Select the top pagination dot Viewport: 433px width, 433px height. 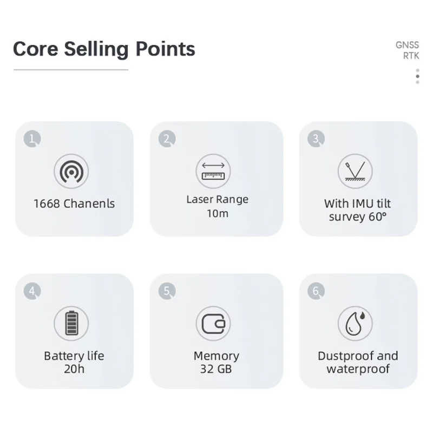pos(417,70)
